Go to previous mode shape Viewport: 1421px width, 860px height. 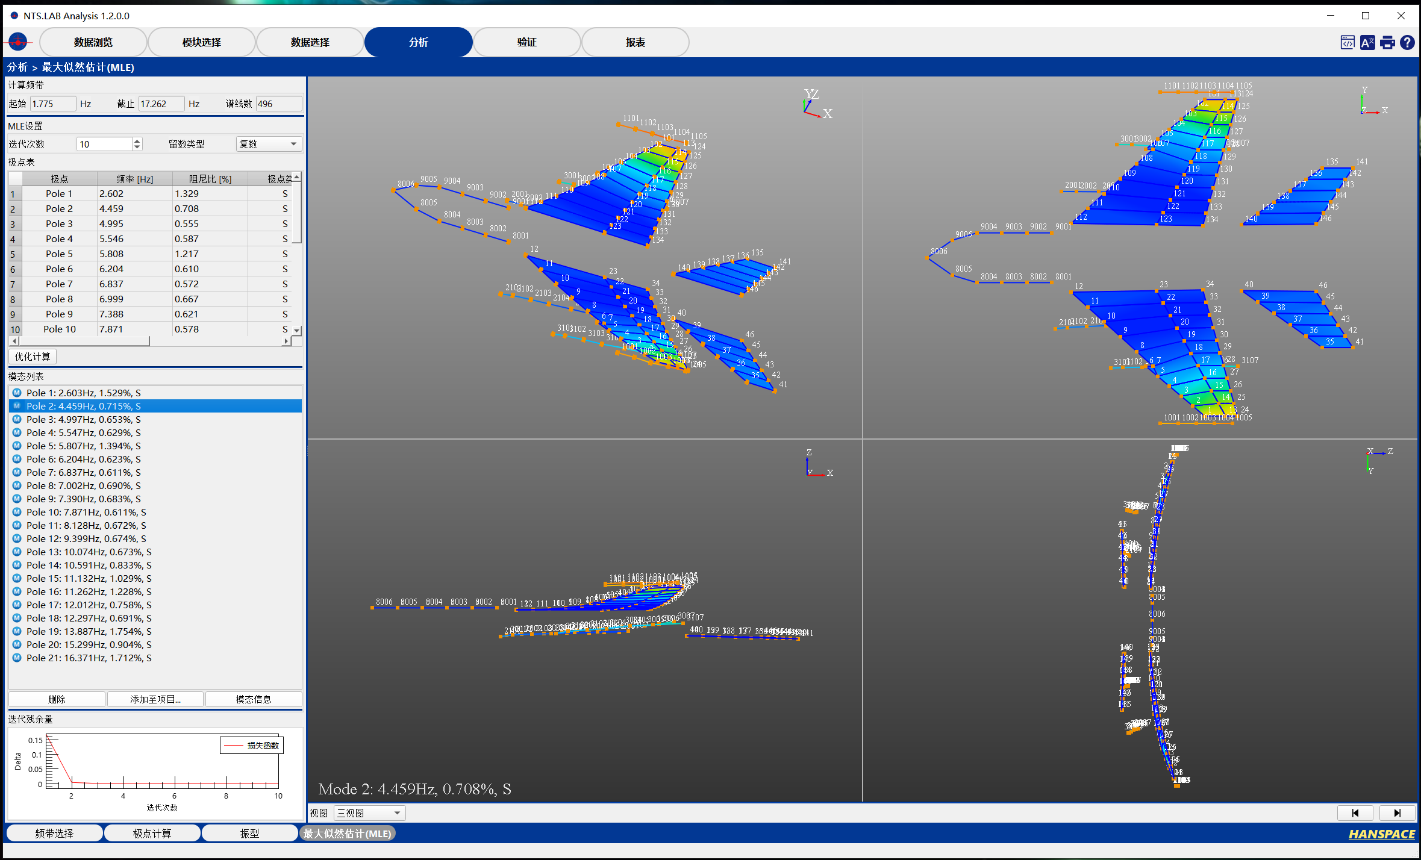click(1355, 813)
